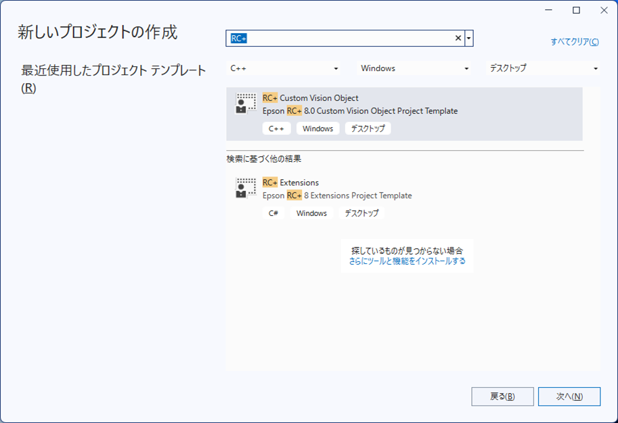Click さらにツールと機能をインストールする link
The height and width of the screenshot is (423, 618).
(407, 261)
